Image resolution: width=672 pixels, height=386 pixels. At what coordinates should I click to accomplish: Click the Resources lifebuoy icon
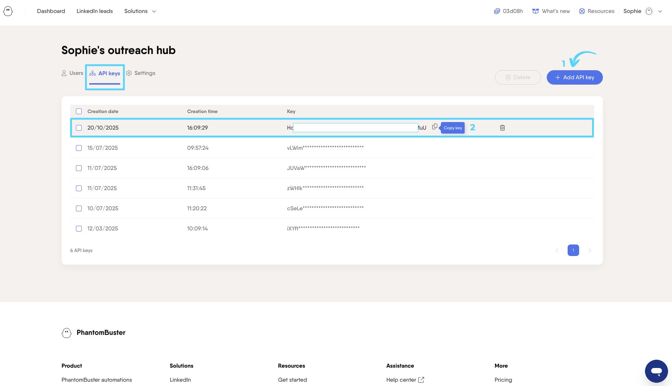(582, 11)
